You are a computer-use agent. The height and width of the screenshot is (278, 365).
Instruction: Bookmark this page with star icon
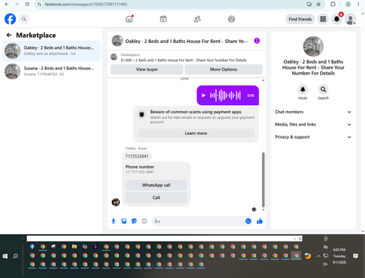318,4
